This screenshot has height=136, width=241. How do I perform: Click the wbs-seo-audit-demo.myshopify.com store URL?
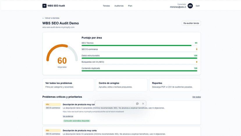(59, 27)
